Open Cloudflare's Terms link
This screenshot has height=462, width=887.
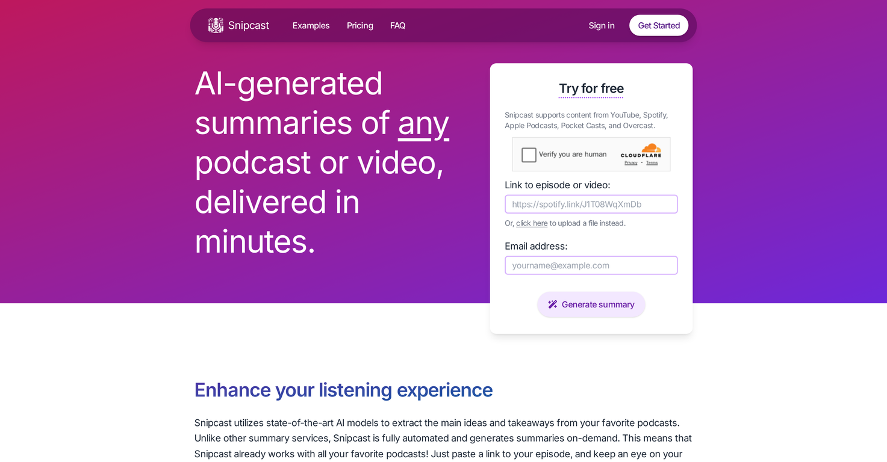651,162
